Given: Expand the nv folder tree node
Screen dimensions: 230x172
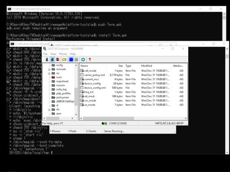Looking at the screenshot, I should coord(49,73).
